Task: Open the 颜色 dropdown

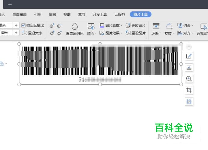Action: pyautogui.click(x=91, y=29)
